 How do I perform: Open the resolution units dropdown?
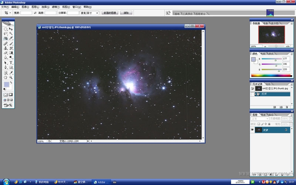click(x=97, y=13)
